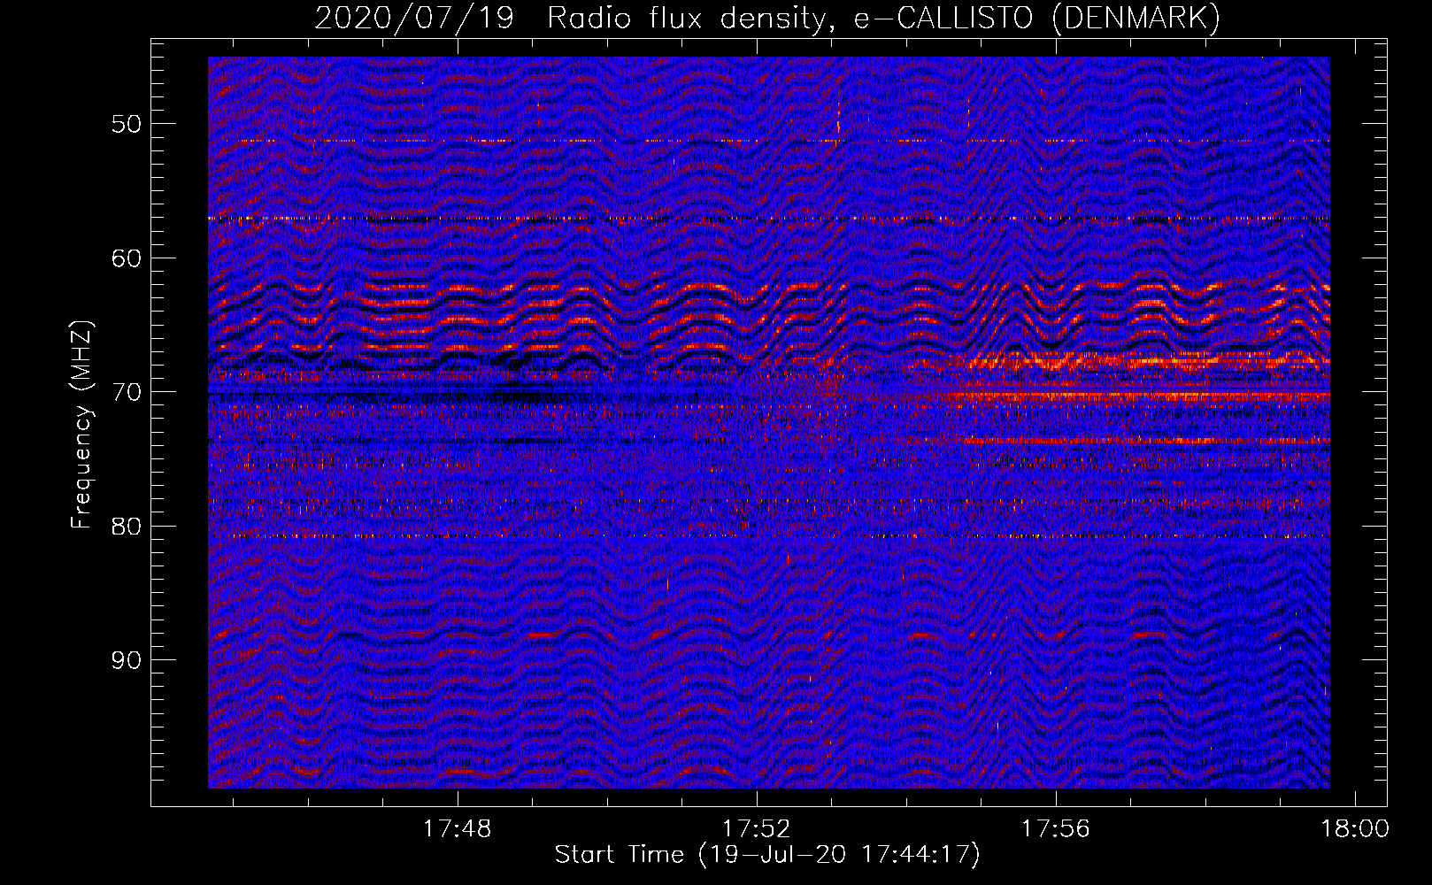Select the 80 frequency tick label
1432x885 pixels.
click(127, 527)
